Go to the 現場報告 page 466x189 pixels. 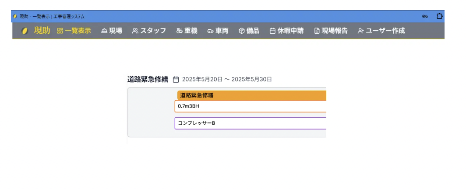pyautogui.click(x=335, y=31)
